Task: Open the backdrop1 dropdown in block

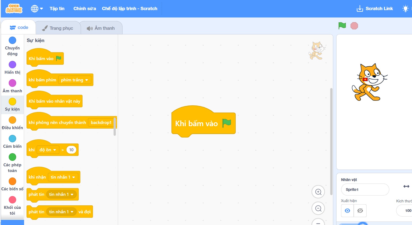Action: [x=101, y=123]
